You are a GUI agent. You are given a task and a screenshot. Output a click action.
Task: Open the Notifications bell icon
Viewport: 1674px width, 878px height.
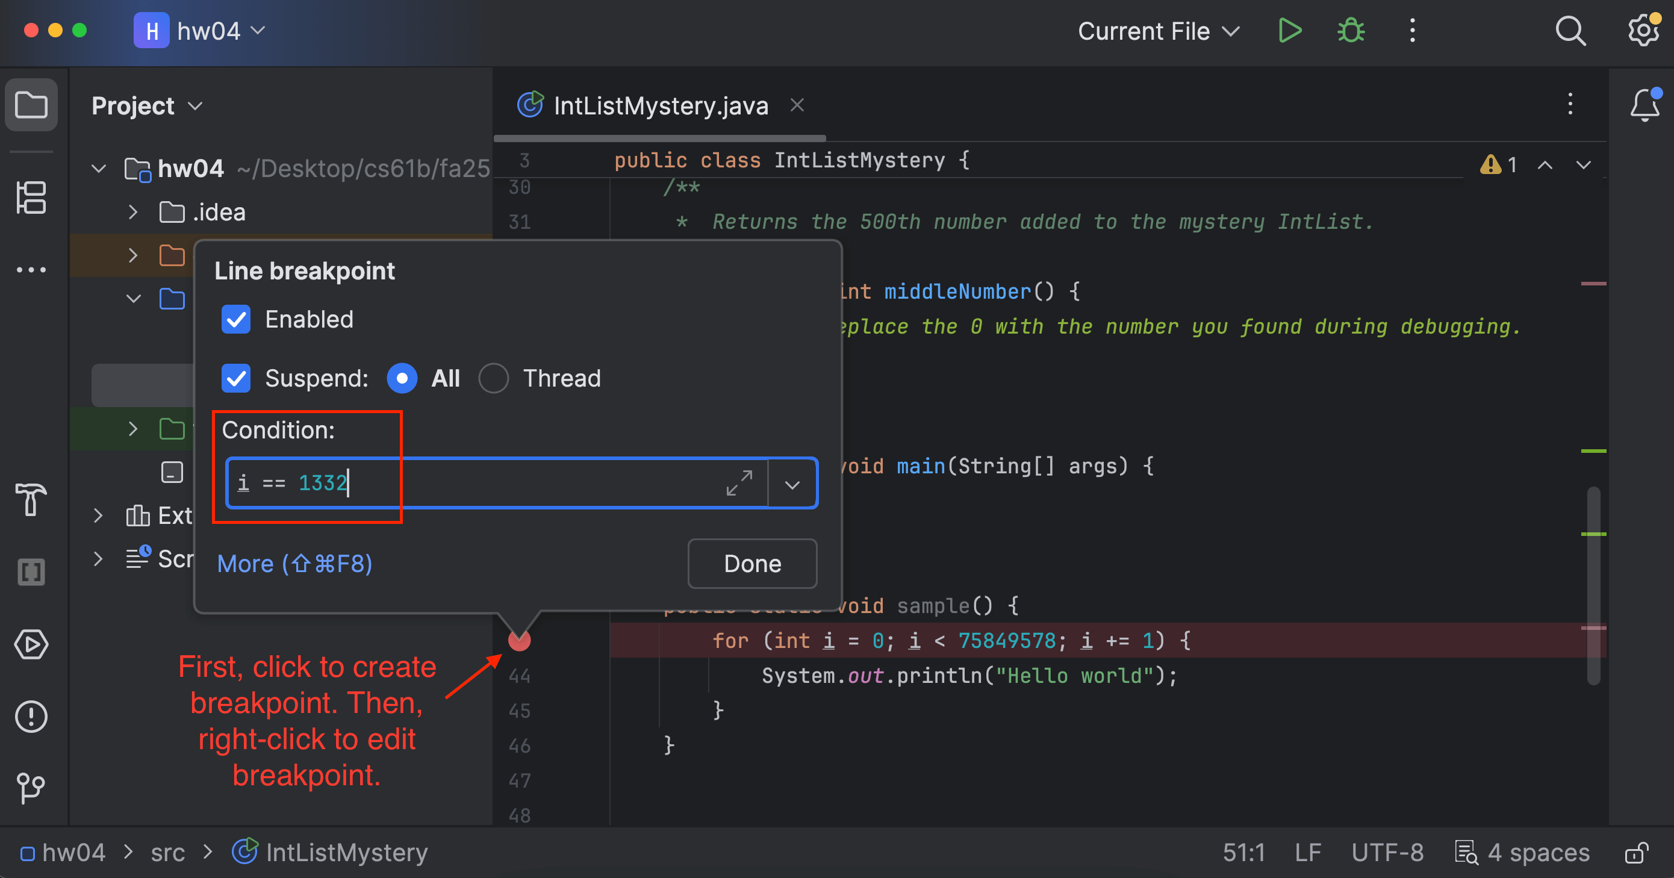1644,105
